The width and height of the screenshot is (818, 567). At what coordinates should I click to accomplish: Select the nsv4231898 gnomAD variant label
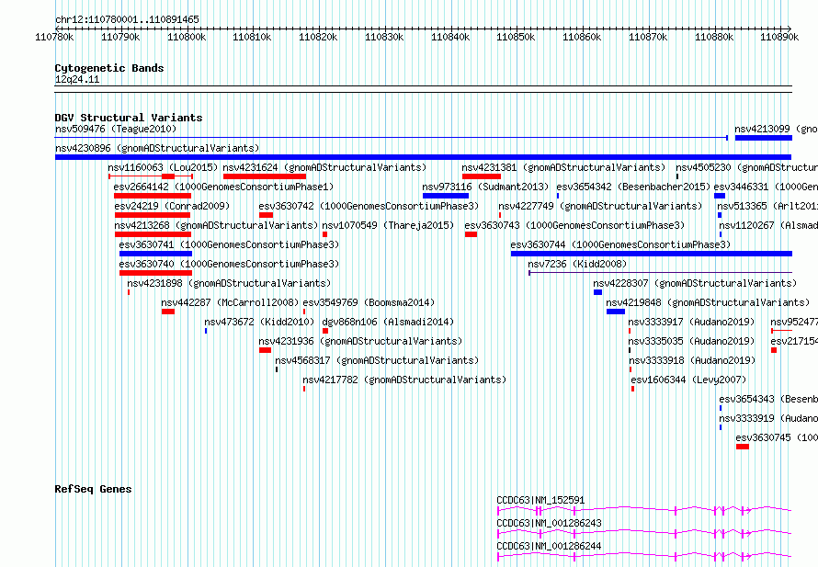tap(229, 283)
